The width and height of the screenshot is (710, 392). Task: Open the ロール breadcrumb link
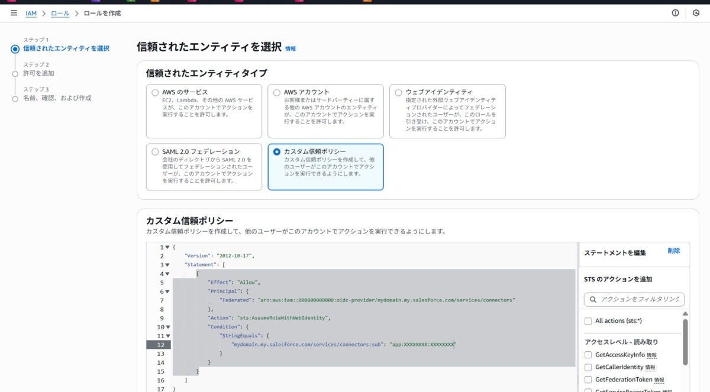pos(60,13)
